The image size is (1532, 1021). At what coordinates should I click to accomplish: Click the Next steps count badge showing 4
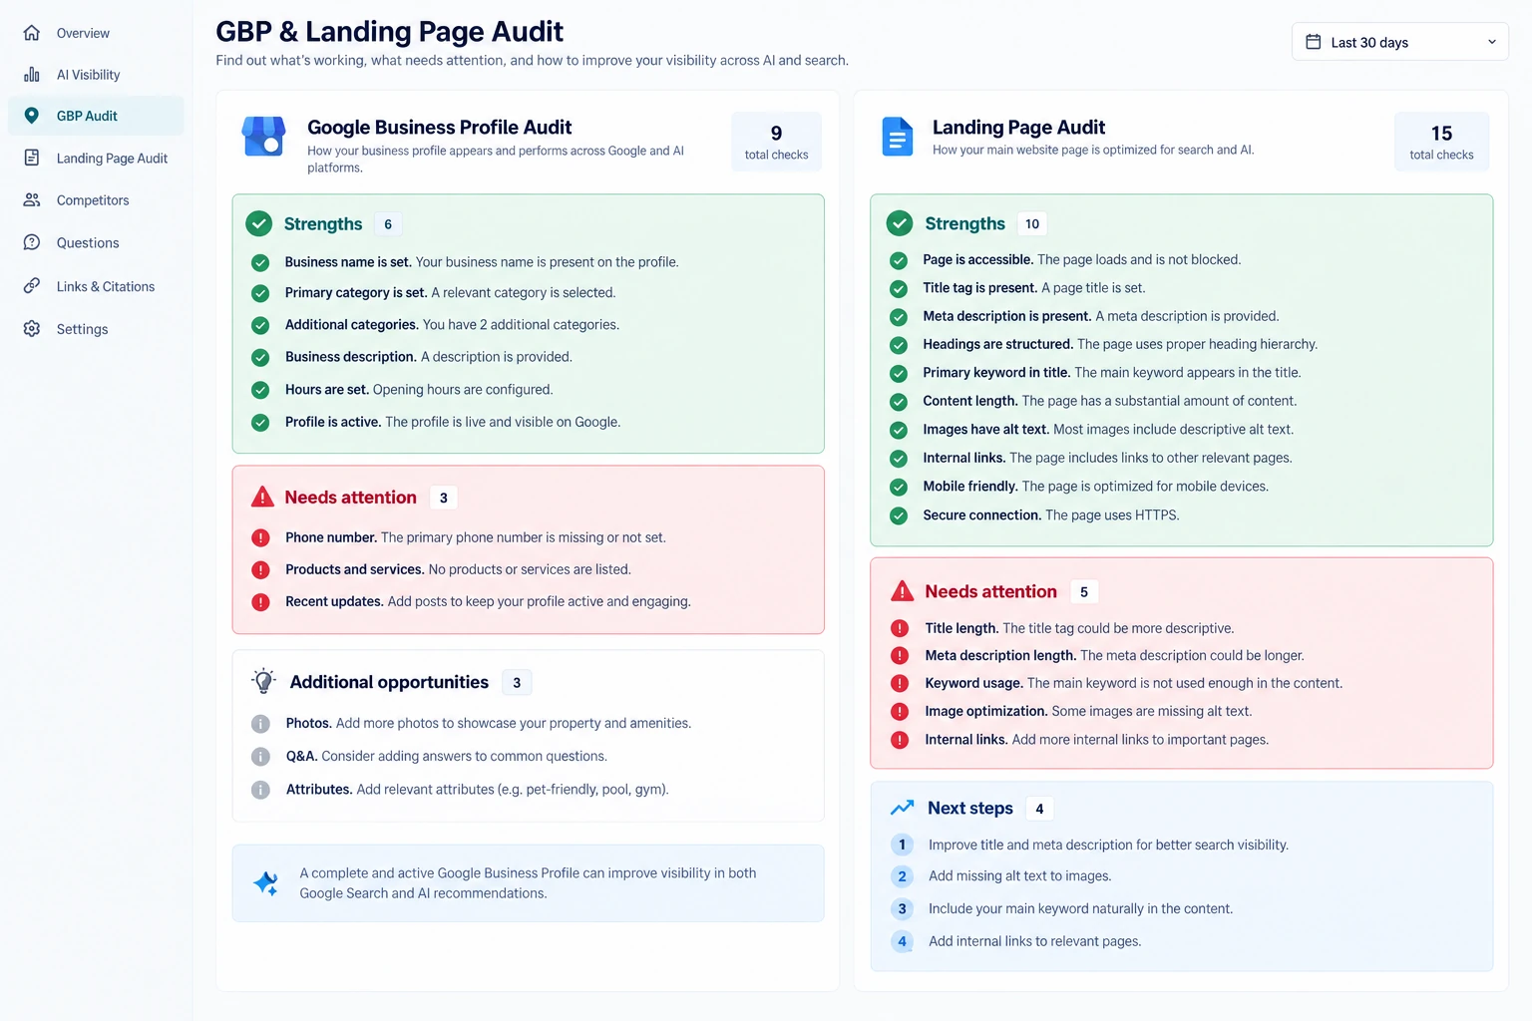(1039, 809)
